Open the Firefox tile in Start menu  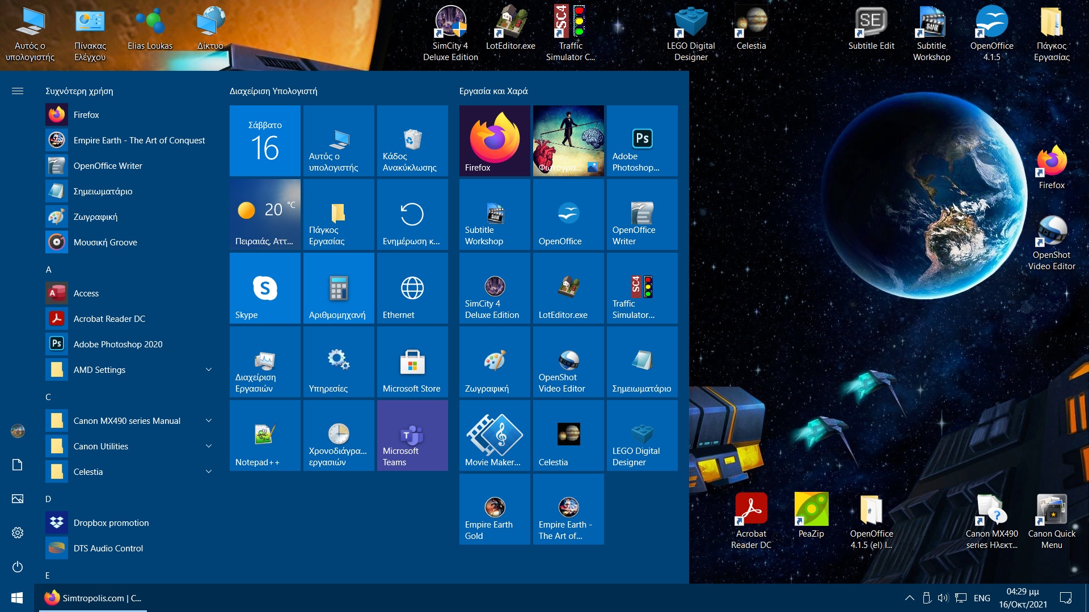[x=495, y=141]
